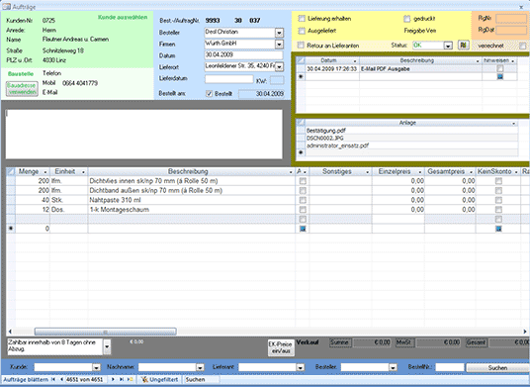
Task: Toggle Lieferung erhalten checkbox
Action: click(x=302, y=19)
